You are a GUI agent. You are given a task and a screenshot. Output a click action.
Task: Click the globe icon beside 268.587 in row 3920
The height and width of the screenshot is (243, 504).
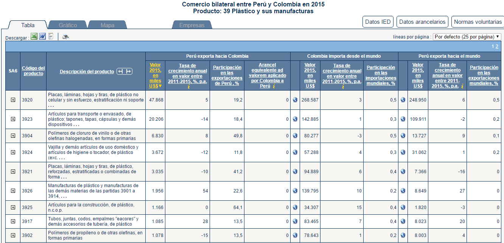coord(295,100)
